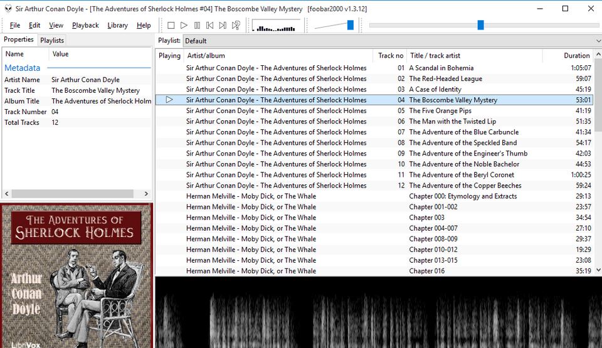The image size is (602, 348).
Task: Sort by Artist/album column header
Action: point(278,56)
